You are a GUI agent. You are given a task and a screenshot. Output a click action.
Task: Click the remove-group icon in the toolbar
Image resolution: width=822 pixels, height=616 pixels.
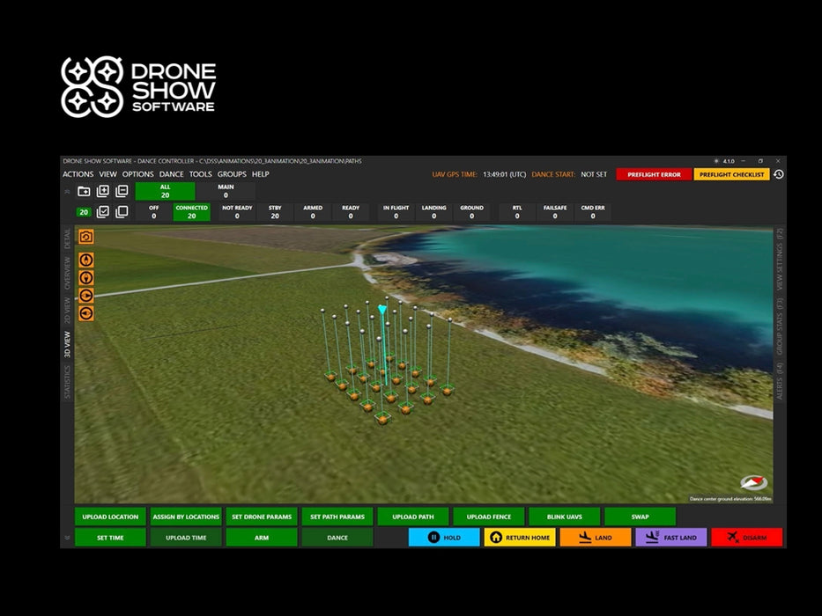click(x=122, y=190)
